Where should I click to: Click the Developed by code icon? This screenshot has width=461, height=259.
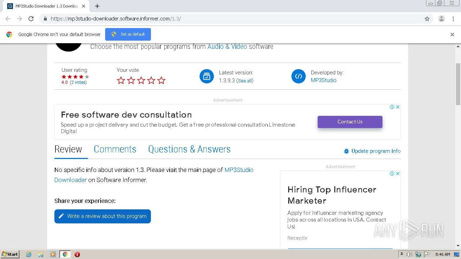pyautogui.click(x=299, y=76)
